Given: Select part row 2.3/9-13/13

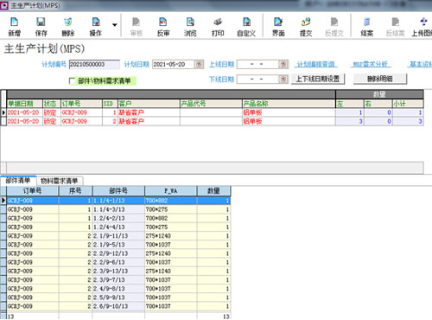Looking at the screenshot, I should tap(118, 271).
